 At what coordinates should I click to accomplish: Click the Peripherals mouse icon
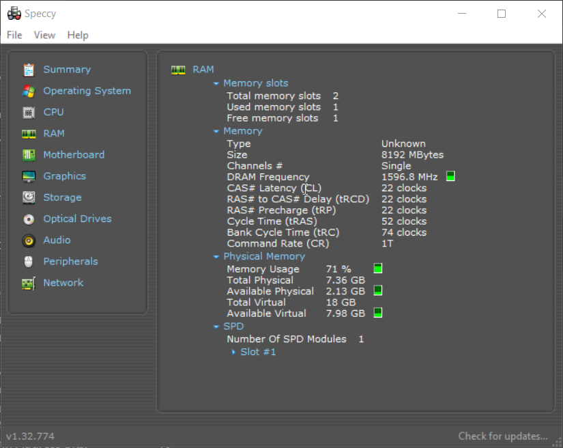[29, 262]
